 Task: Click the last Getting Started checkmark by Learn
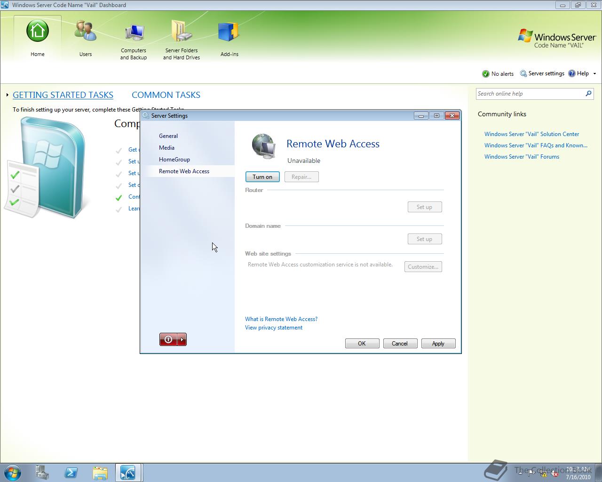coord(119,209)
